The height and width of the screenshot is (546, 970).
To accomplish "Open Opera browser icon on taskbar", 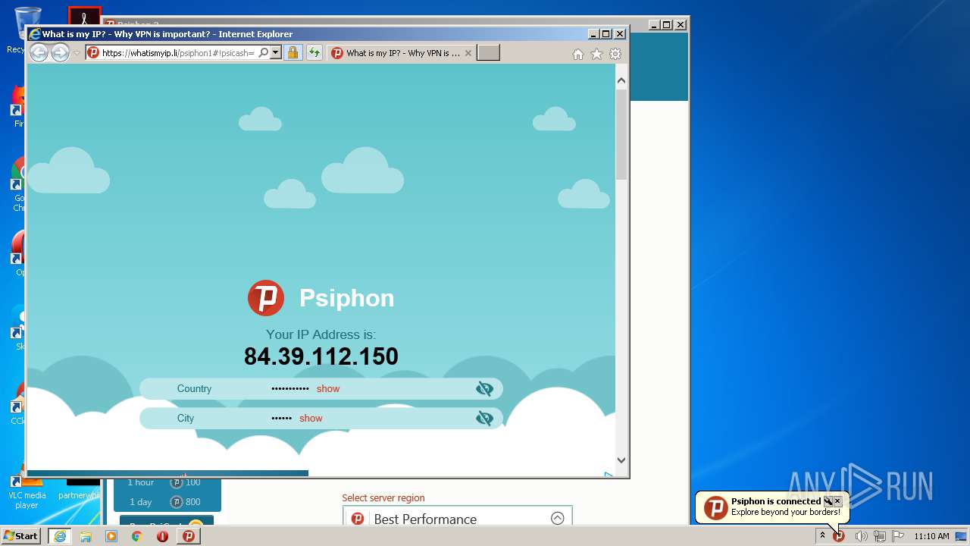I will 163,536.
